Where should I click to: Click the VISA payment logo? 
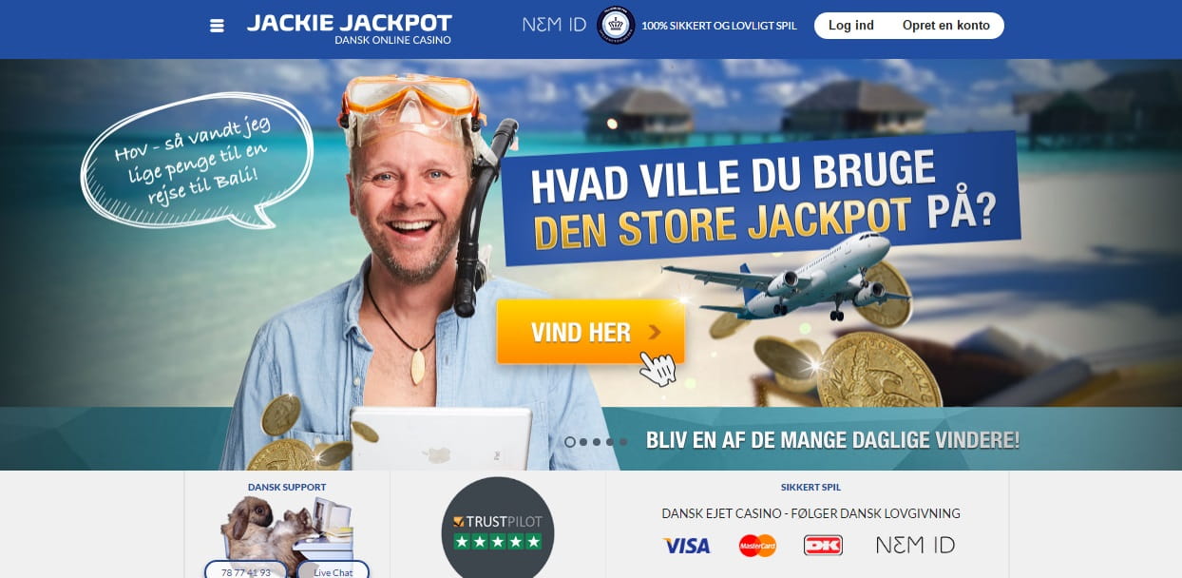pos(686,546)
